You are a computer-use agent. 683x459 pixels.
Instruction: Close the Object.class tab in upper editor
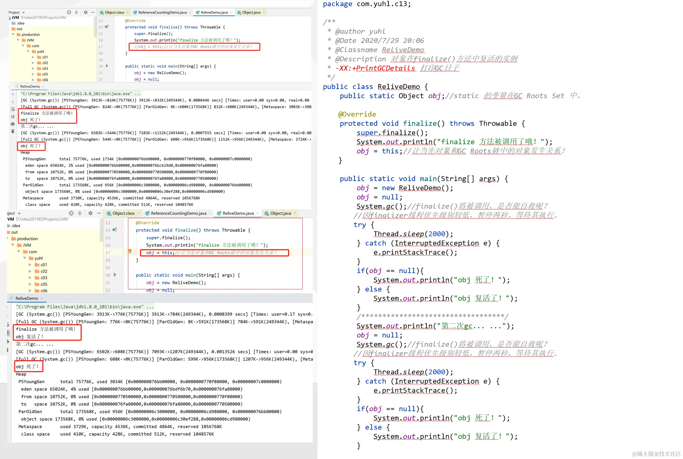click(x=128, y=13)
